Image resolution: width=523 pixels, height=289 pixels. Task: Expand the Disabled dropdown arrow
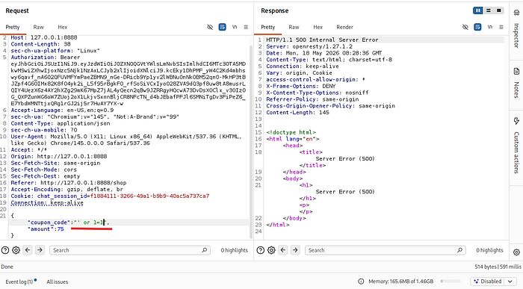click(510, 282)
